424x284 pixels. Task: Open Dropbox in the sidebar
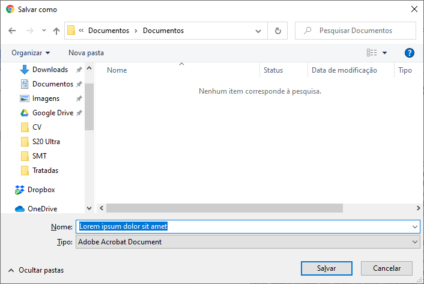[41, 190]
